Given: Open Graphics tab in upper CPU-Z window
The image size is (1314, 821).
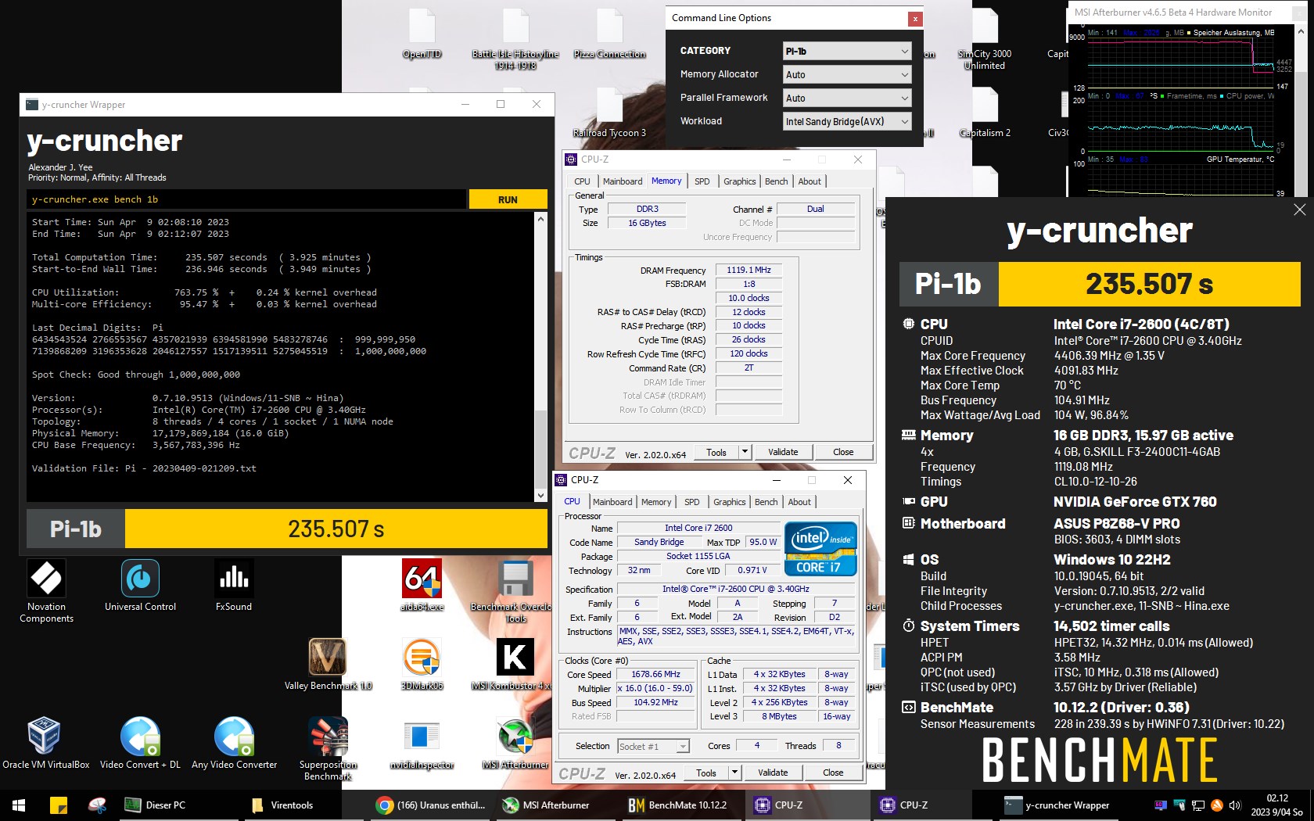Looking at the screenshot, I should [739, 181].
